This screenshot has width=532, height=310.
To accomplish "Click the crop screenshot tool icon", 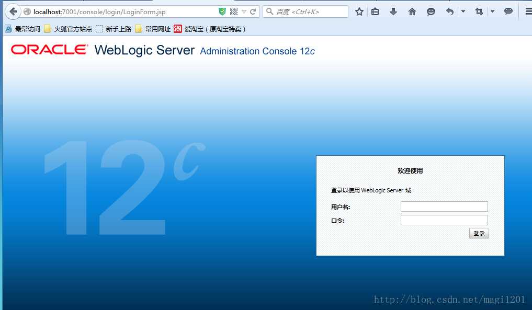I will point(479,12).
